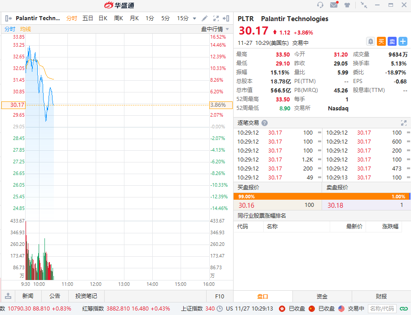The image size is (411, 315).
Task: Click the 代码 column header
Action: [243, 227]
